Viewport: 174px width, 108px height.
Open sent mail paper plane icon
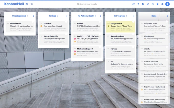[x=148, y=4]
